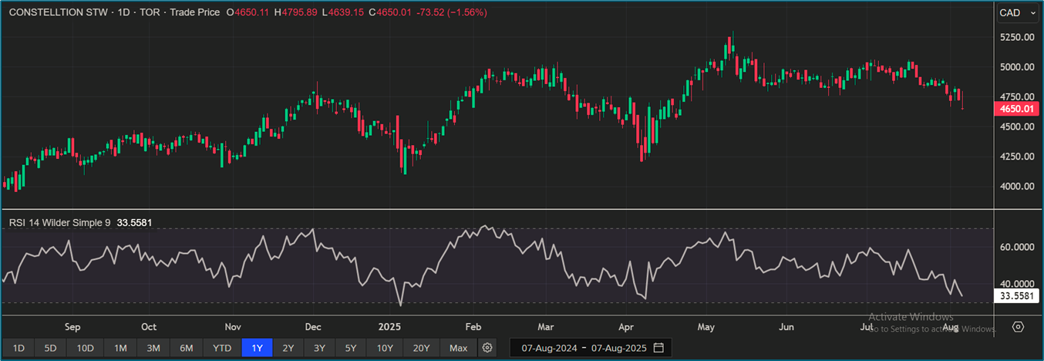Image resolution: width=1044 pixels, height=361 pixels.
Task: Switch to the 2Y range
Action: [x=288, y=348]
